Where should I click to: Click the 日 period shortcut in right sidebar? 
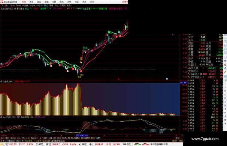225,102
